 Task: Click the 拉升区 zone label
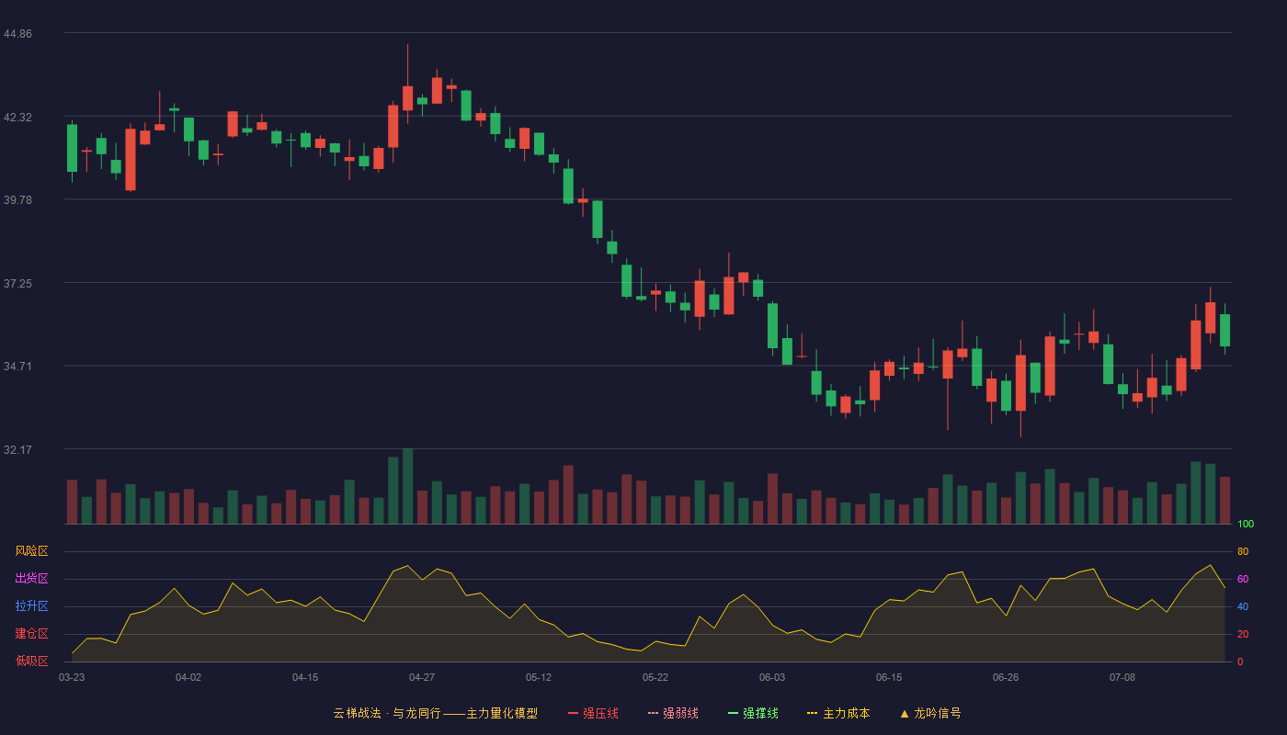(x=31, y=606)
